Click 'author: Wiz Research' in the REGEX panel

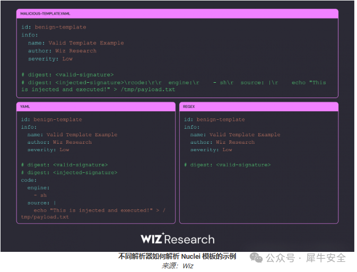click(x=223, y=142)
